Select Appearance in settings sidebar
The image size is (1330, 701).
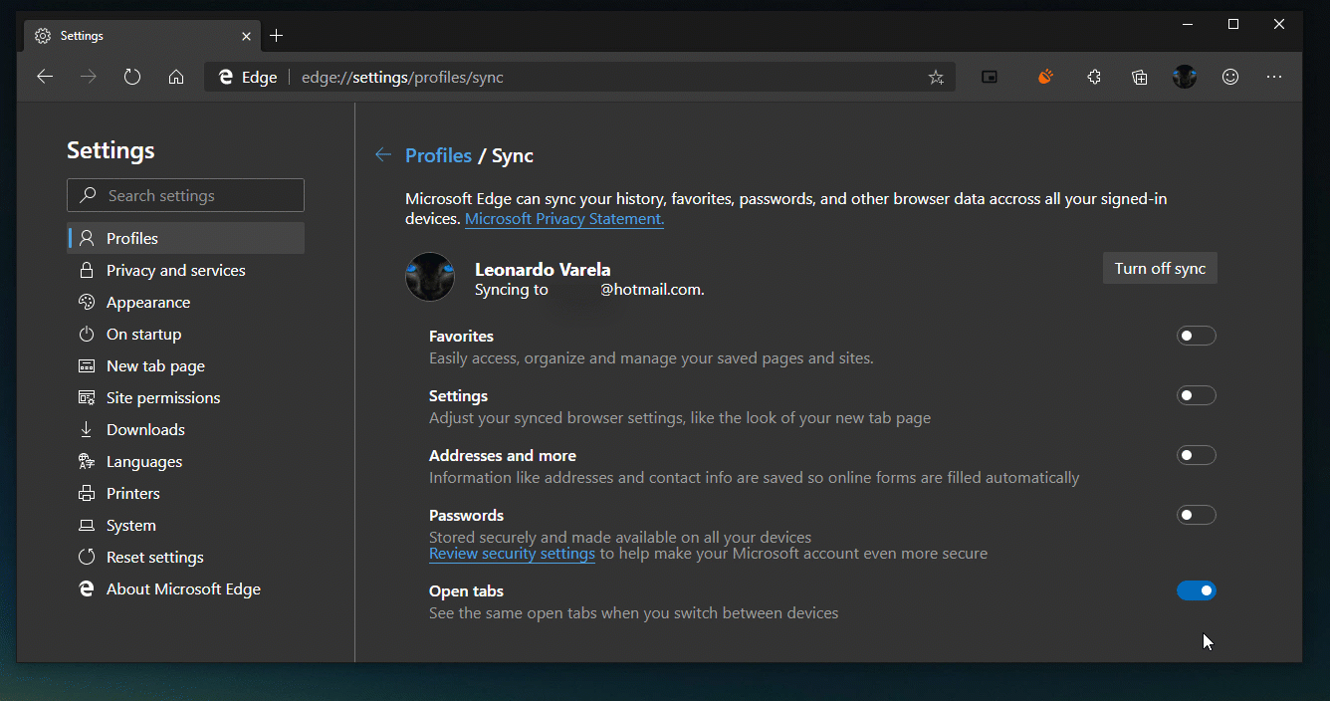[147, 303]
